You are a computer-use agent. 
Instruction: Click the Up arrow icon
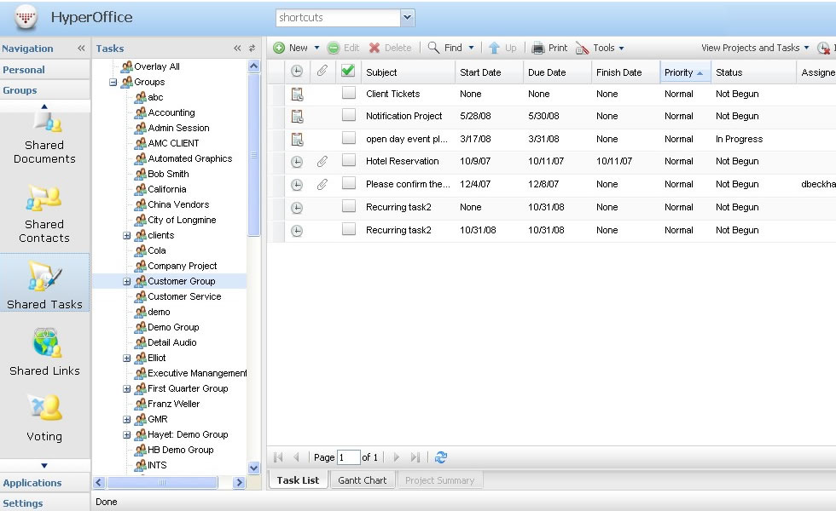click(494, 48)
